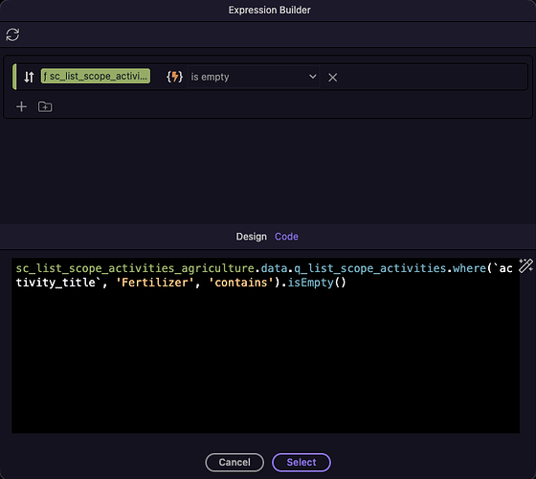The width and height of the screenshot is (536, 479).
Task: Click the Select button
Action: tap(301, 462)
